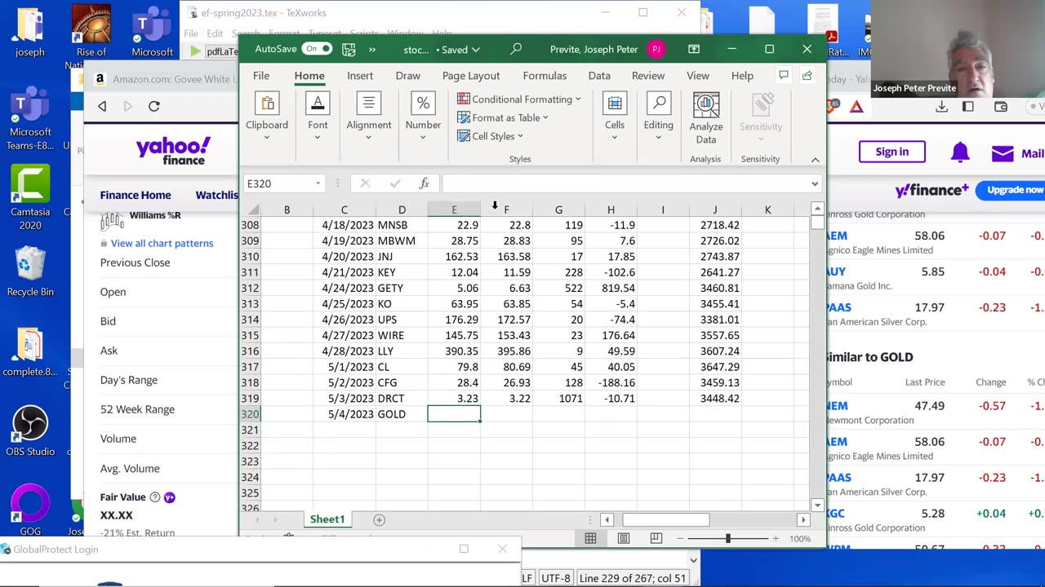The image size is (1045, 587).
Task: Expand the formula bar chevron
Action: pyautogui.click(x=814, y=183)
